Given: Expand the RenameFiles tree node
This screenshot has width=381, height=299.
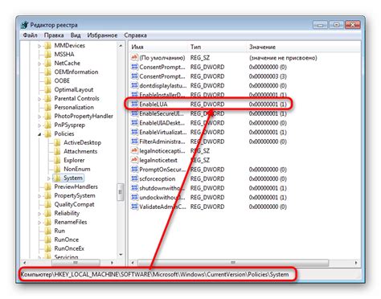Looking at the screenshot, I should click(39, 223).
